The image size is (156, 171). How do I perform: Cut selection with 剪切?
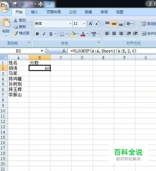20,20
